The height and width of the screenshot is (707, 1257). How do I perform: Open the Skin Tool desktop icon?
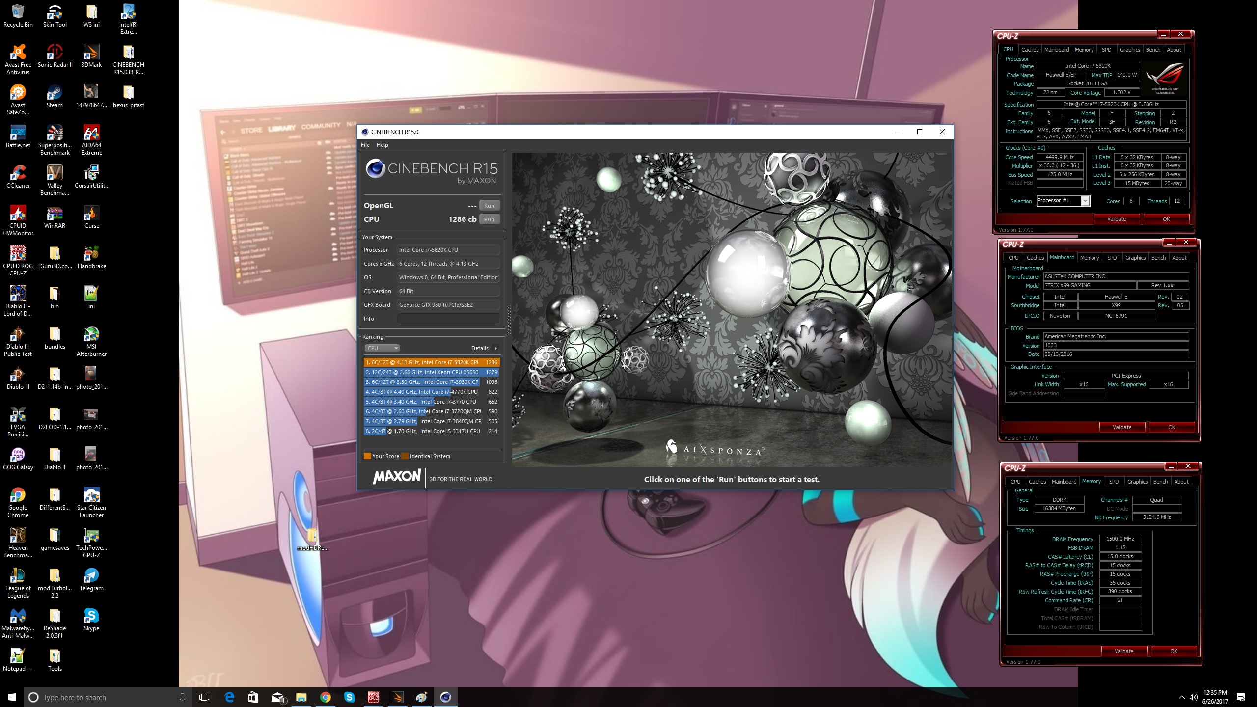pyautogui.click(x=55, y=16)
